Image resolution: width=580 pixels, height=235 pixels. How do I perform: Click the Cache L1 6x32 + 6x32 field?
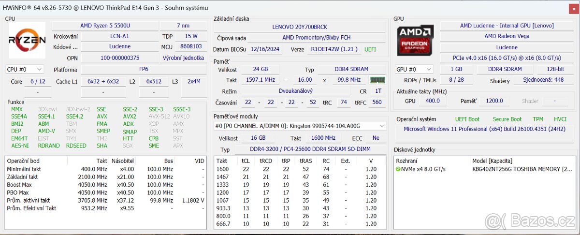[x=103, y=82]
